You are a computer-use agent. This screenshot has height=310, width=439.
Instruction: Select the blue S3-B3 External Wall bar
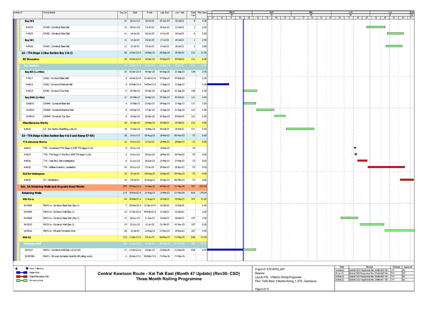(218, 84)
